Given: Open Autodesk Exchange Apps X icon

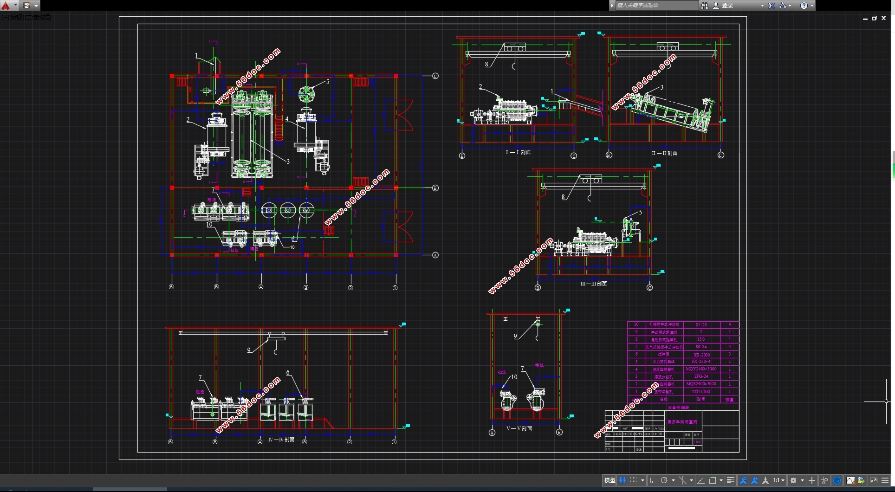Looking at the screenshot, I should click(772, 6).
